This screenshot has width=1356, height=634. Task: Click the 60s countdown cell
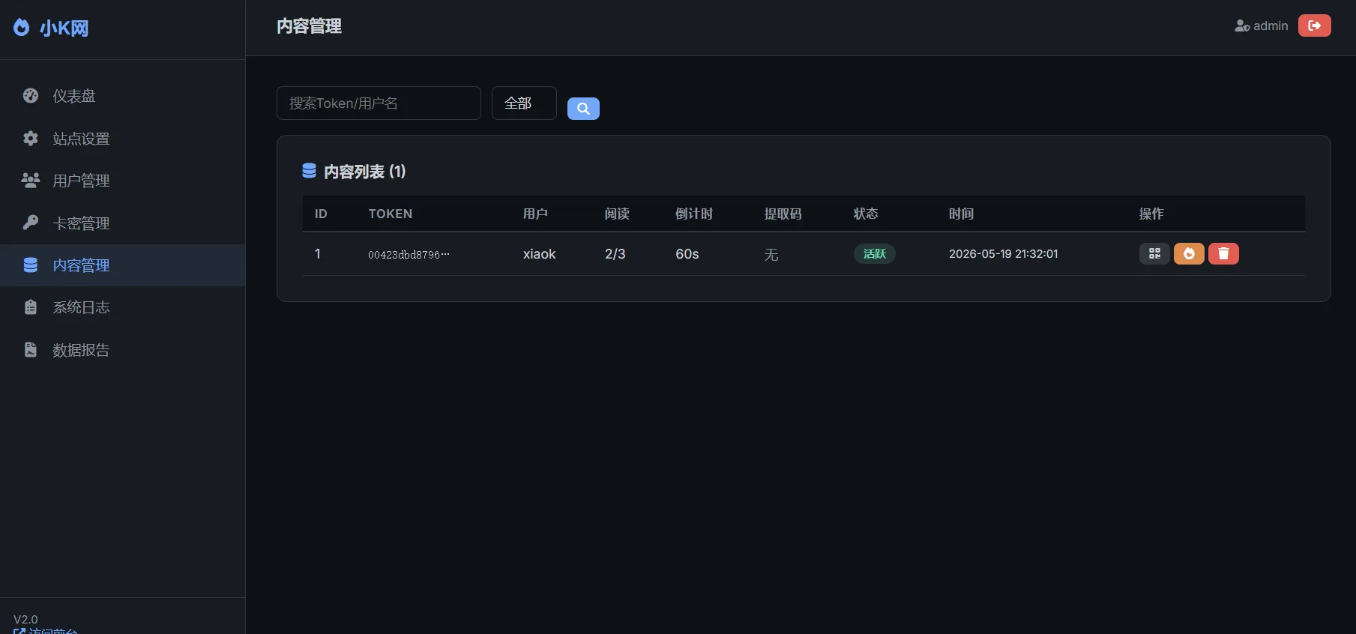[687, 254]
